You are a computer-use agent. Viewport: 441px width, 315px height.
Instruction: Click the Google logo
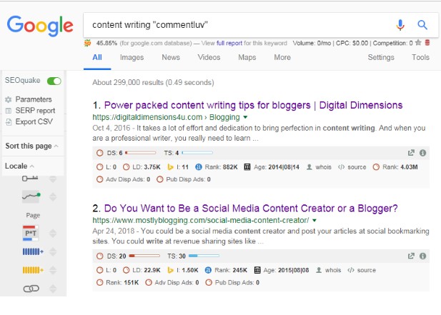click(x=40, y=26)
